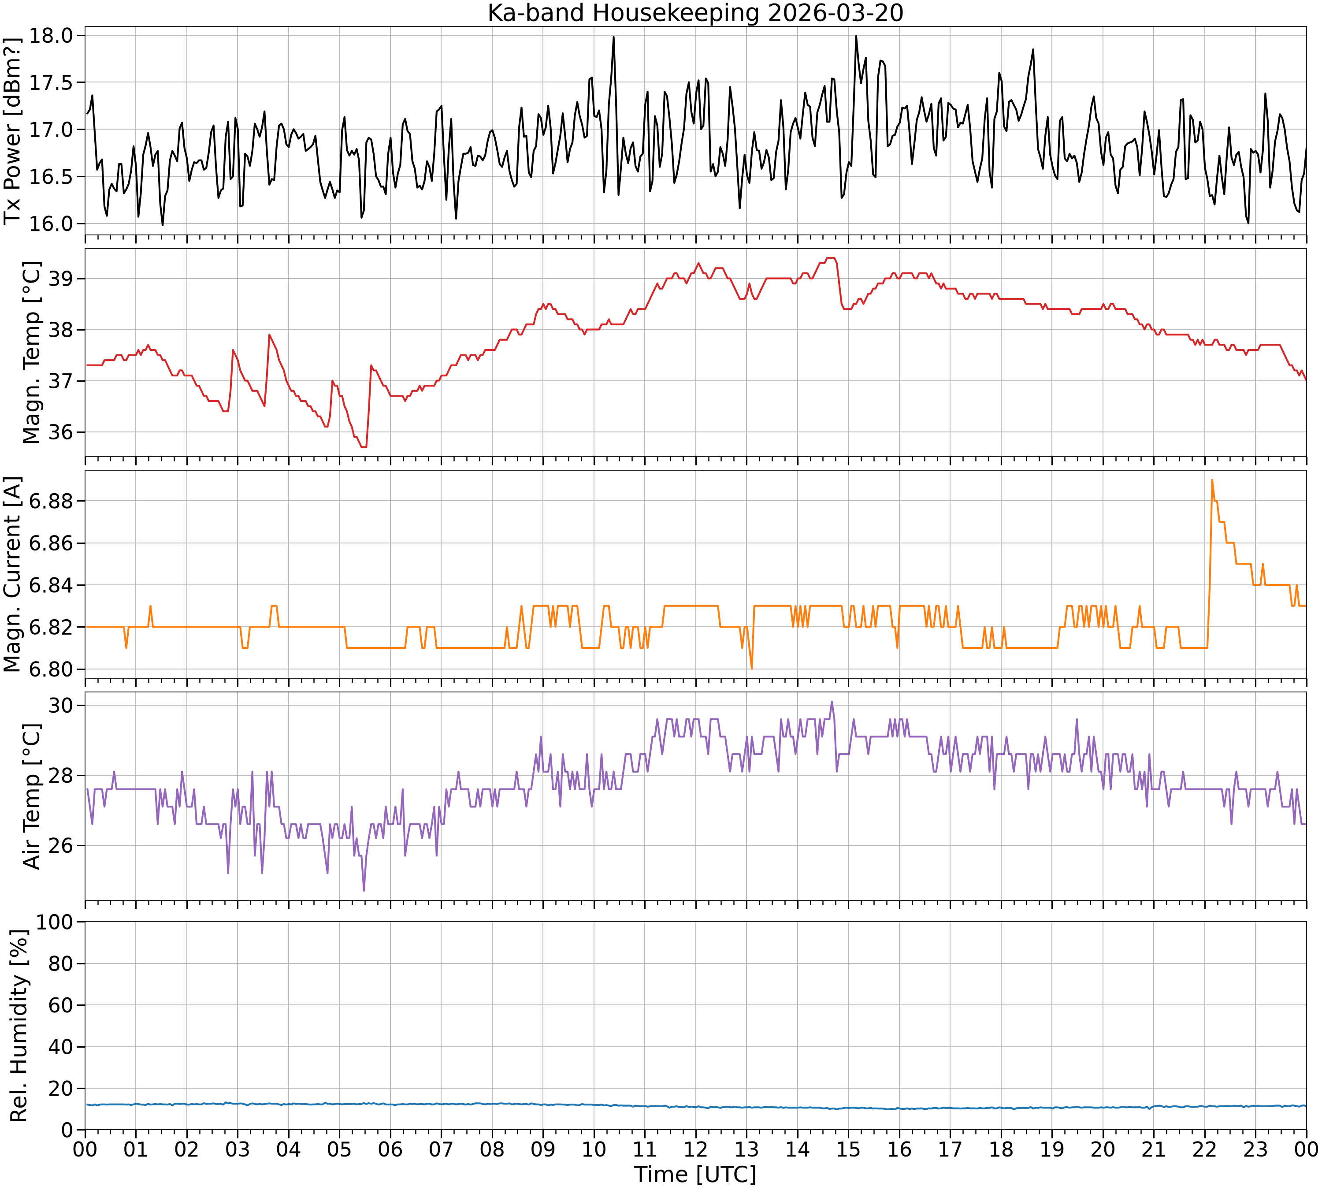Click the magnetron current spike peak near 22 UTC

click(x=1211, y=480)
